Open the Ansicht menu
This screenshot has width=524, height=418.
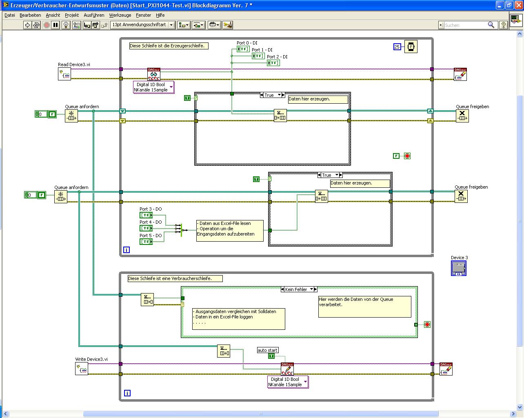[x=53, y=15]
